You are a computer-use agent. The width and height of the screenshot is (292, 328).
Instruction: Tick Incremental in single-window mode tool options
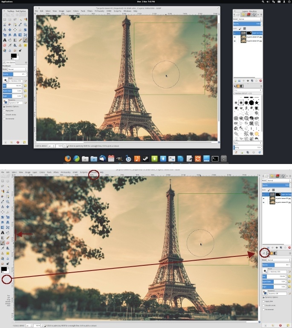[264, 309]
